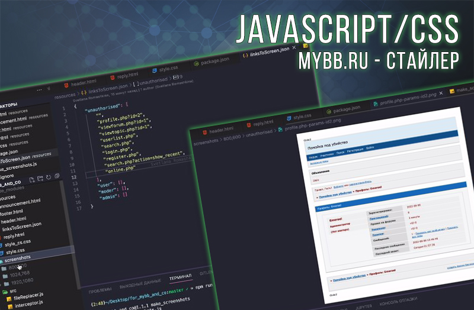
Task: Open the three-dots menu above the sidebar
Action: [39, 90]
